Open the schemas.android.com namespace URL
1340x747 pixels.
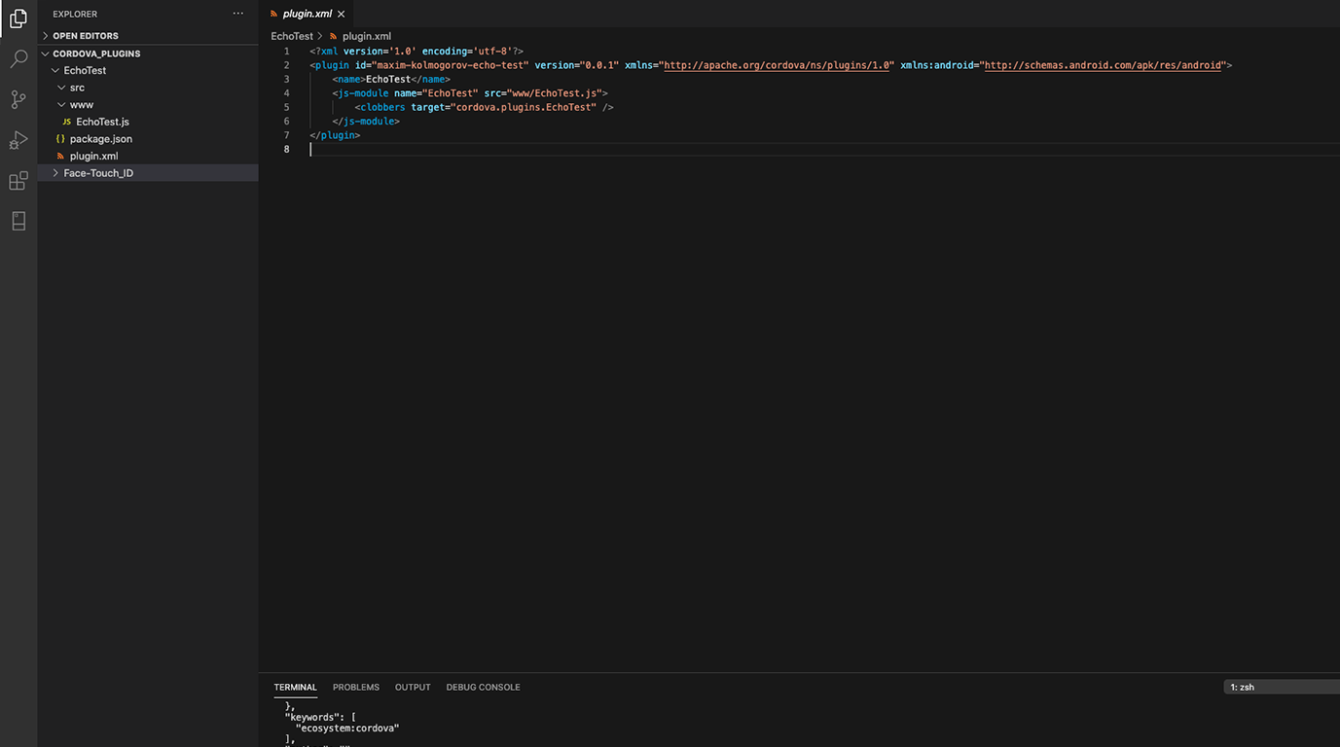tap(1104, 65)
